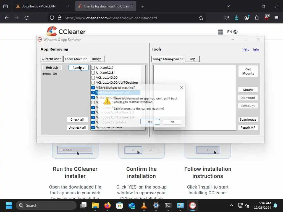Open VLC media player from the taskbar
This screenshot has width=283, height=212.
coord(144,205)
